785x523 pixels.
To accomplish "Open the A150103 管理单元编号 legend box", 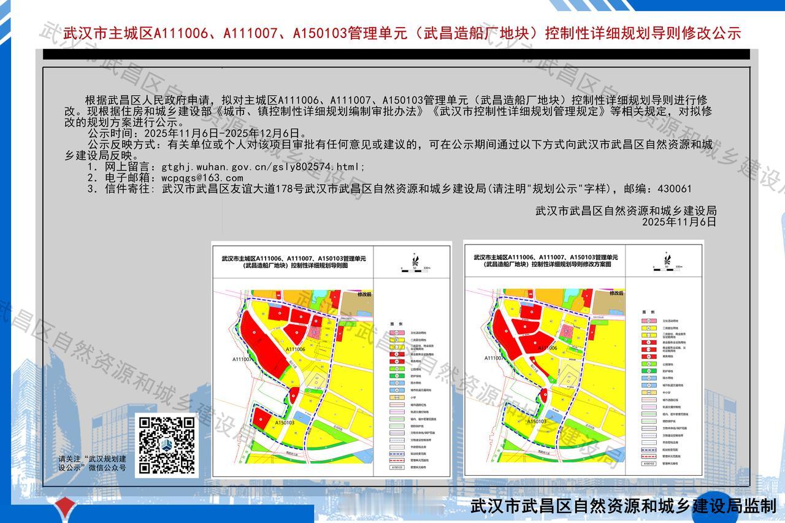I will click(396, 466).
